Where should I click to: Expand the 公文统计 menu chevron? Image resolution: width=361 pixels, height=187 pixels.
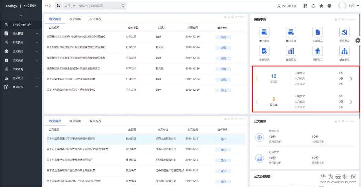pos(37,78)
